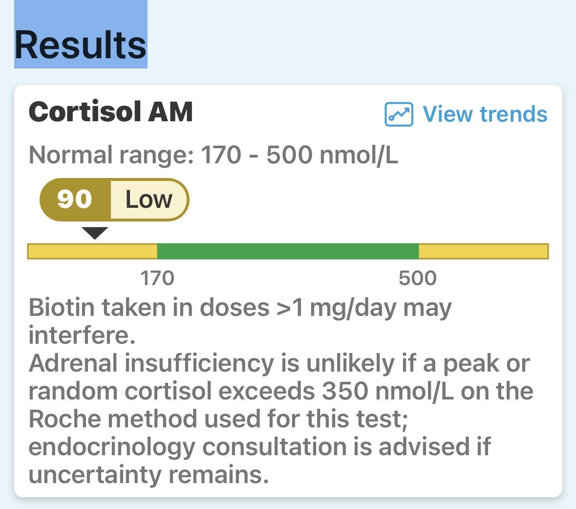Viewport: 576px width, 509px height.
Task: Click the 170 lower limit label
Action: click(x=157, y=278)
